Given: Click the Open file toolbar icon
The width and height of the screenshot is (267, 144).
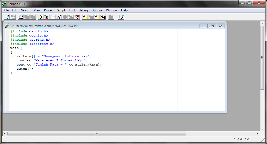Looking at the screenshot, I should 7,17.
